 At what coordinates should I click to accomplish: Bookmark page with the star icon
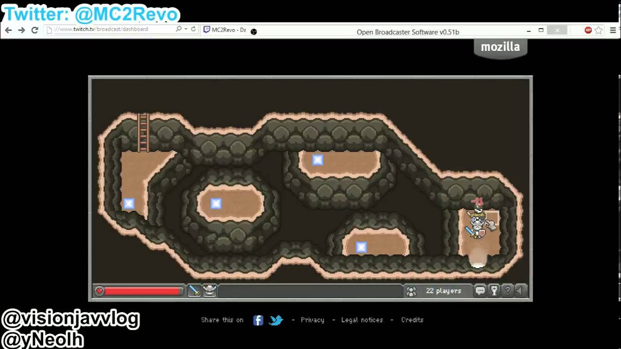[599, 30]
